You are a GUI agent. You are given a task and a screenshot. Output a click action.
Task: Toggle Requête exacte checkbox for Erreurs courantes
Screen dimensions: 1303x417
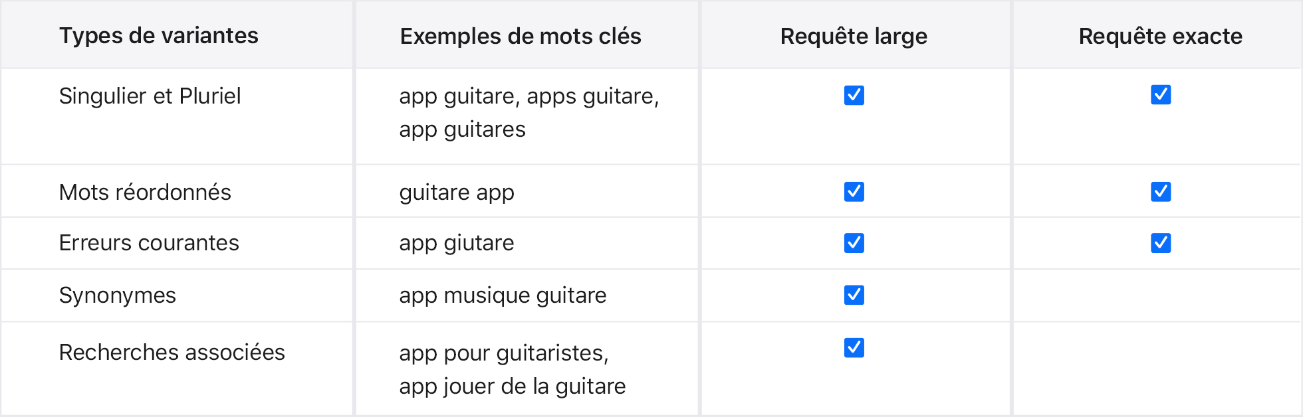click(1161, 243)
